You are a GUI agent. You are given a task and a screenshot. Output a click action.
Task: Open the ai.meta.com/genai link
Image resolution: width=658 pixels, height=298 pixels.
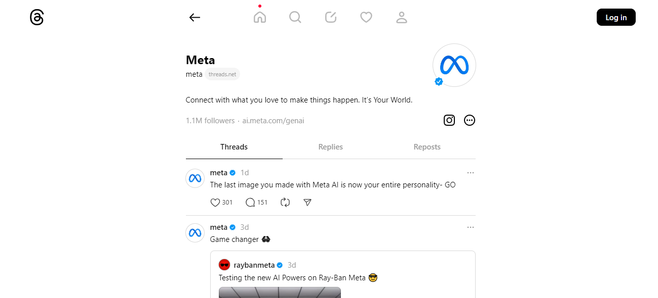273,120
